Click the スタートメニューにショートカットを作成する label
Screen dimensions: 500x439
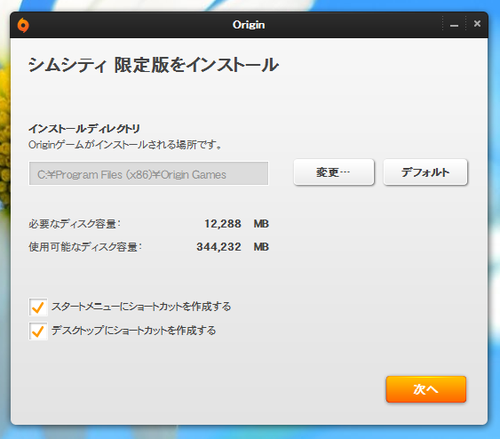[x=141, y=307]
